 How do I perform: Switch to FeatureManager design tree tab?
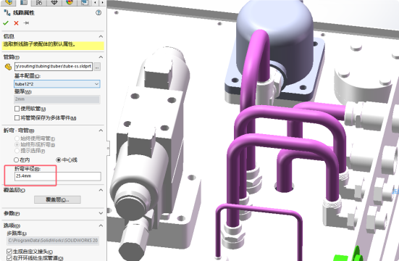tap(9, 3)
